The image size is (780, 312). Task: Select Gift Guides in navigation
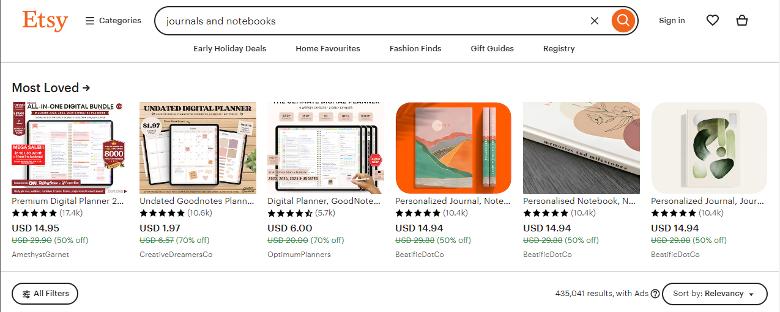pos(492,49)
